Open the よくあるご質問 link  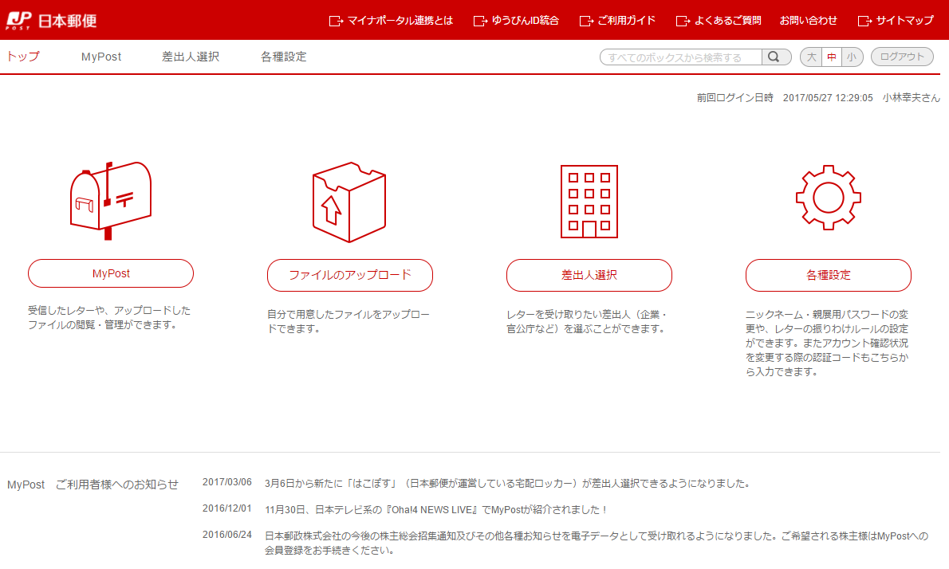click(727, 21)
